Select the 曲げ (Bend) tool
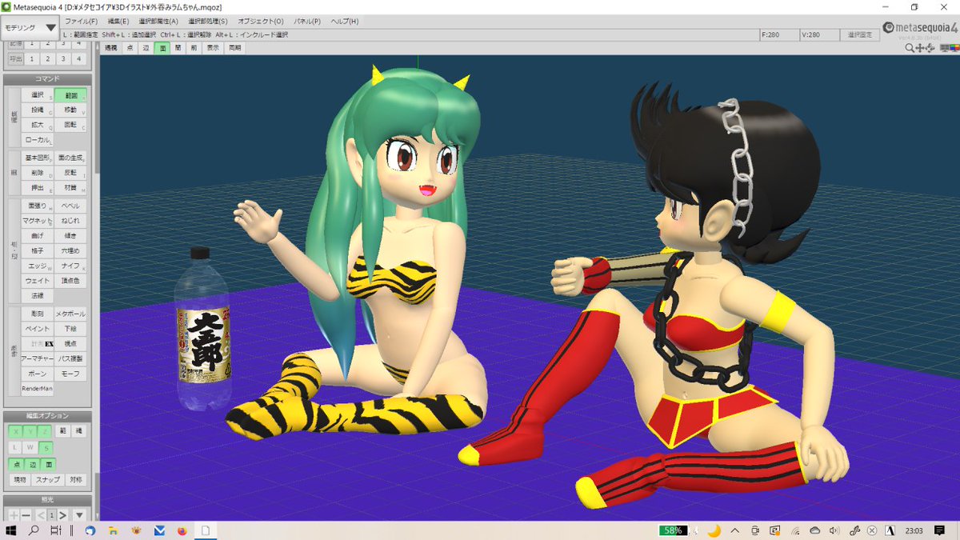This screenshot has width=960, height=540. (37, 236)
